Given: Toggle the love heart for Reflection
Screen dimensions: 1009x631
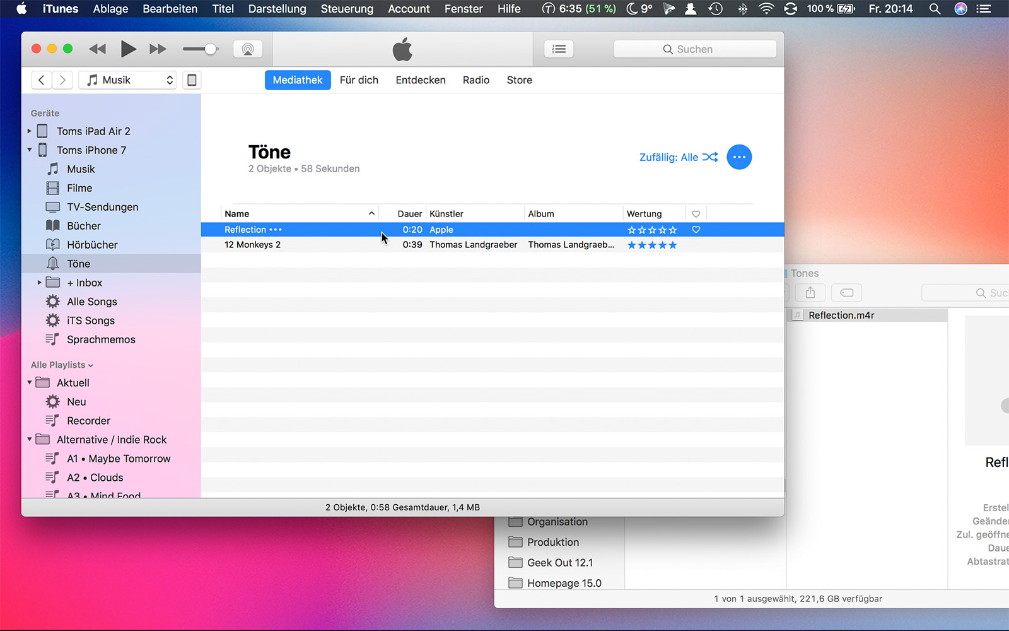Looking at the screenshot, I should pyautogui.click(x=696, y=230).
